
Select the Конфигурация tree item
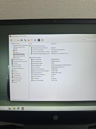[x=17, y=79]
